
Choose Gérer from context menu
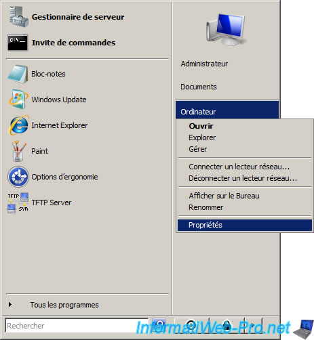tap(198, 149)
